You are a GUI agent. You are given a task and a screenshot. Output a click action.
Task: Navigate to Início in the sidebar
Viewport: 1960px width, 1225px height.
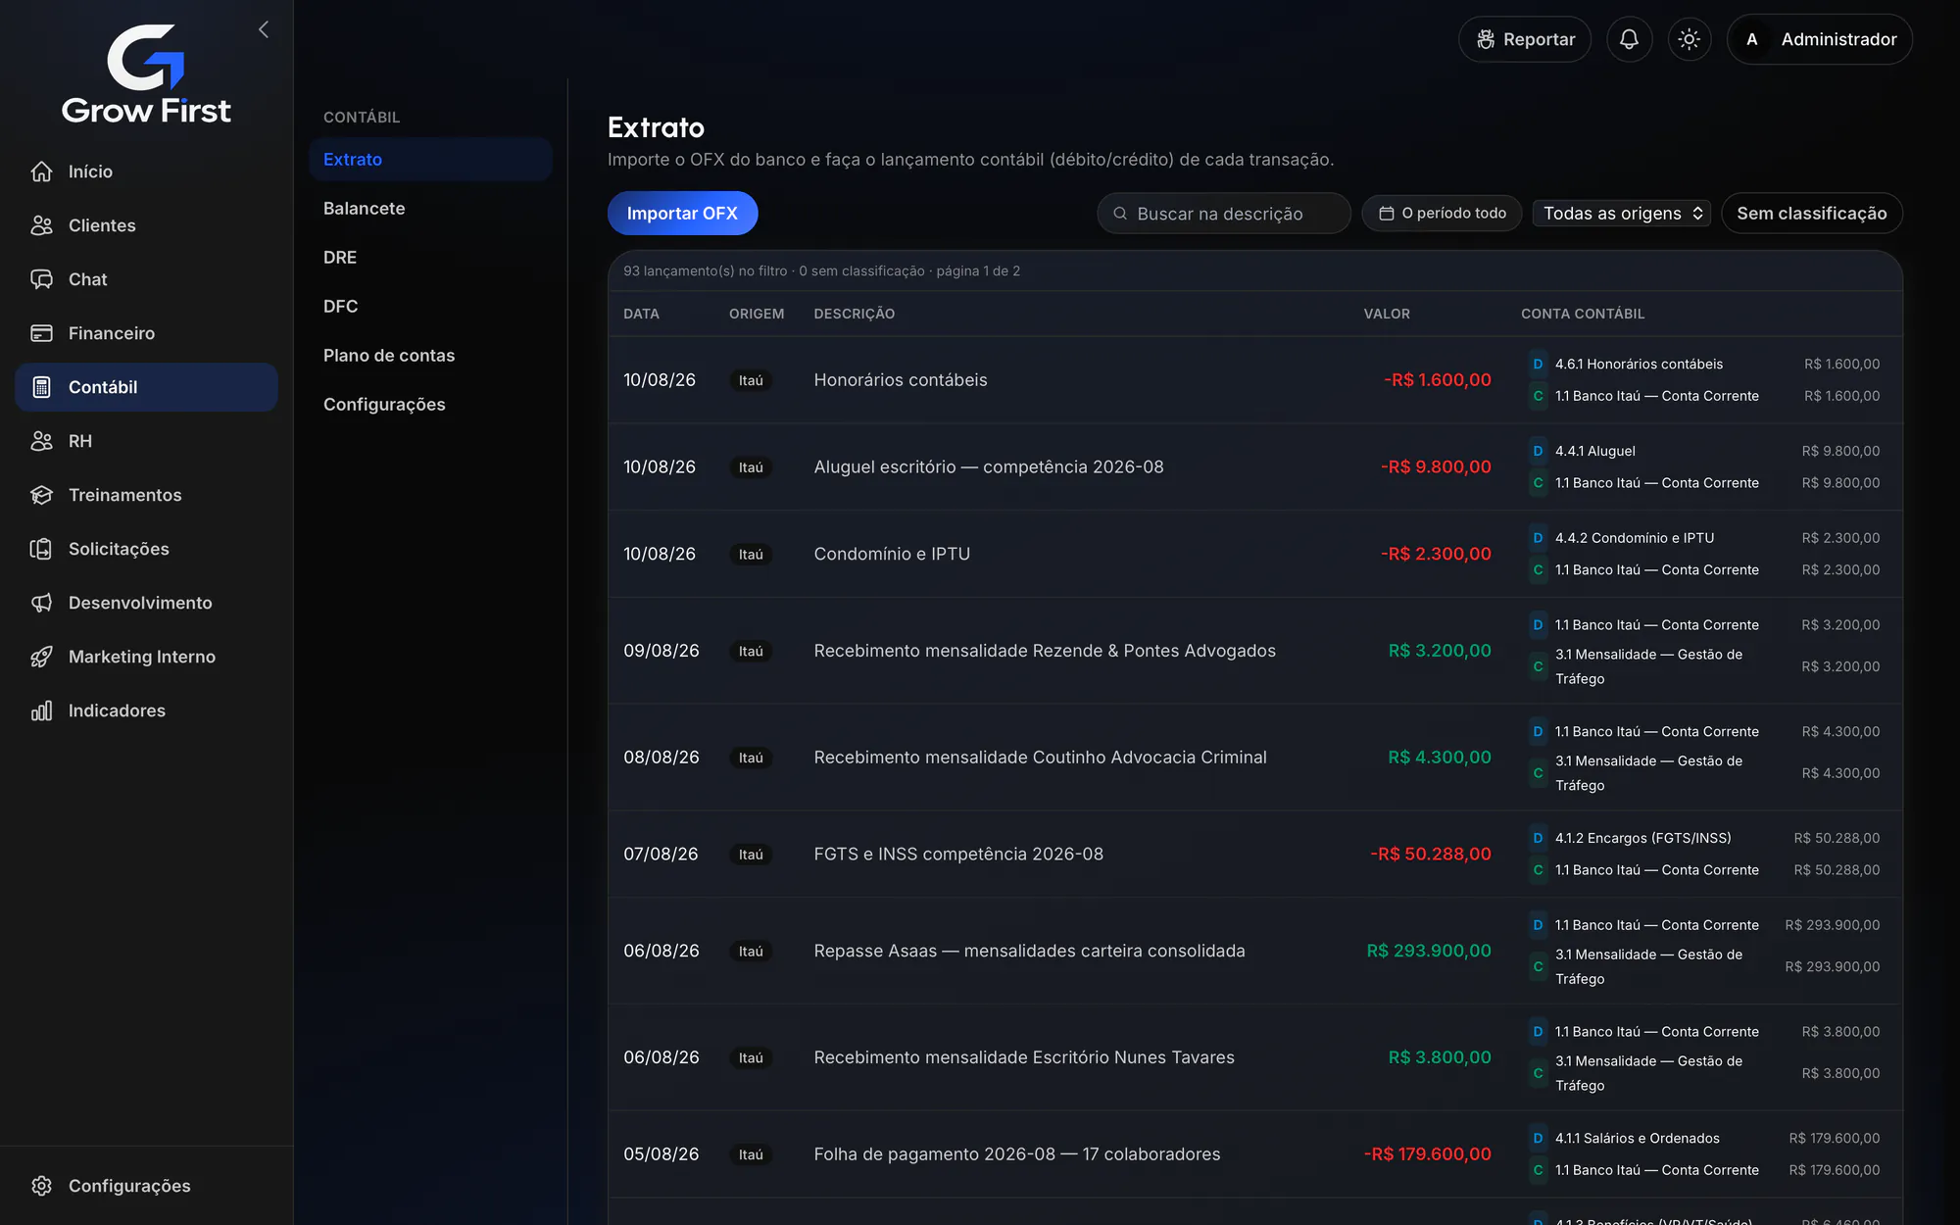tap(146, 171)
